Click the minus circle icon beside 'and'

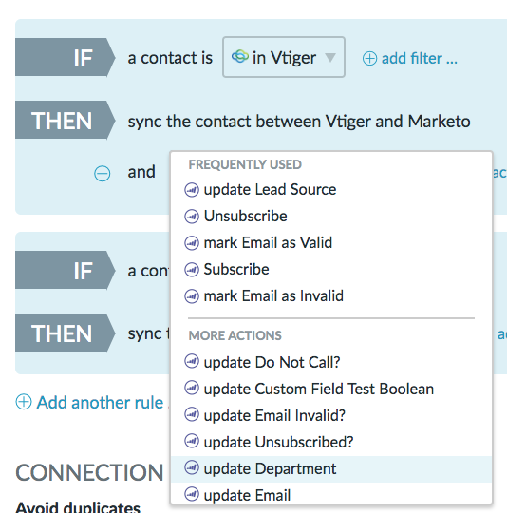[x=102, y=173]
